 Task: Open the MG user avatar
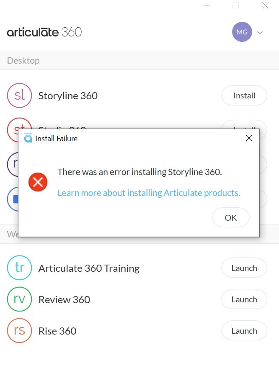point(242,32)
